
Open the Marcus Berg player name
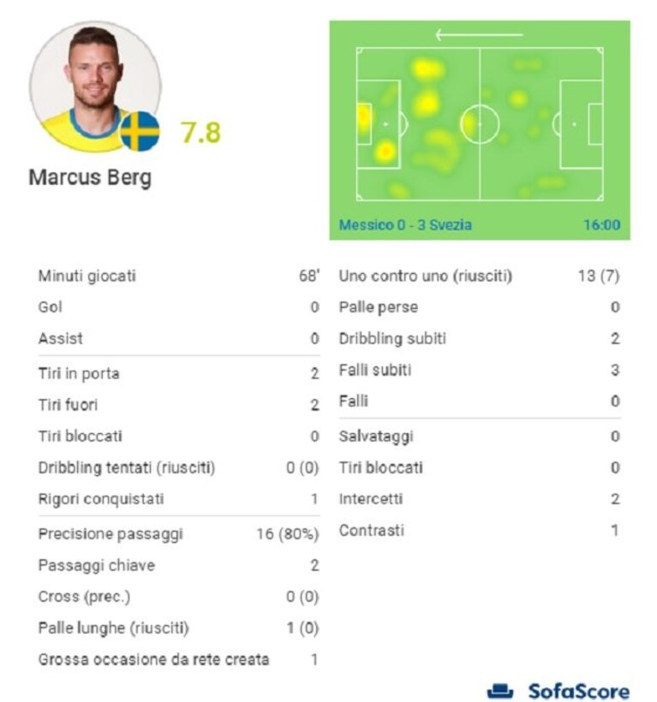pos(90,178)
